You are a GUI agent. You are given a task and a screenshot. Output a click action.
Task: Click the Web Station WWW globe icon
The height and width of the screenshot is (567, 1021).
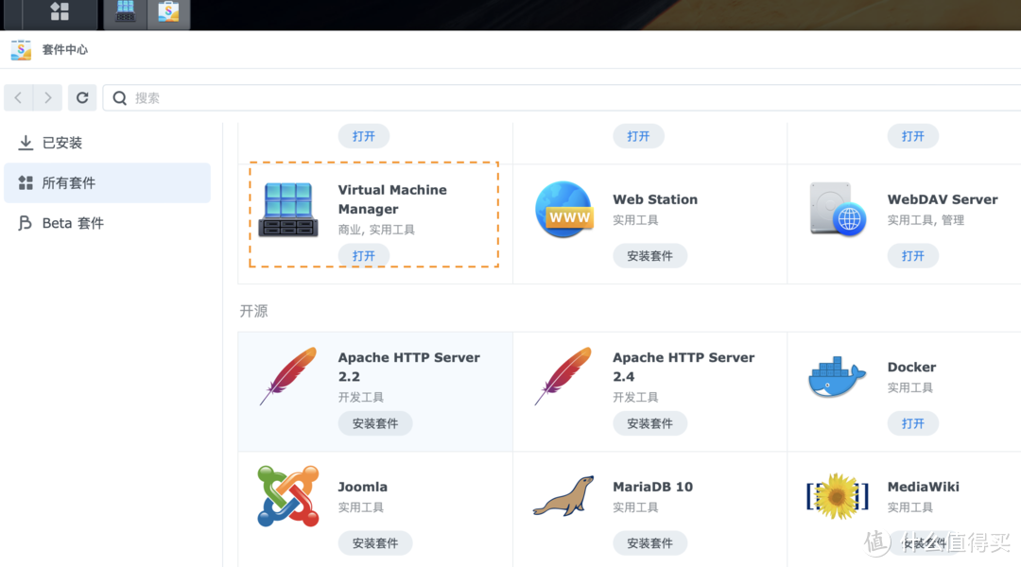click(x=564, y=210)
